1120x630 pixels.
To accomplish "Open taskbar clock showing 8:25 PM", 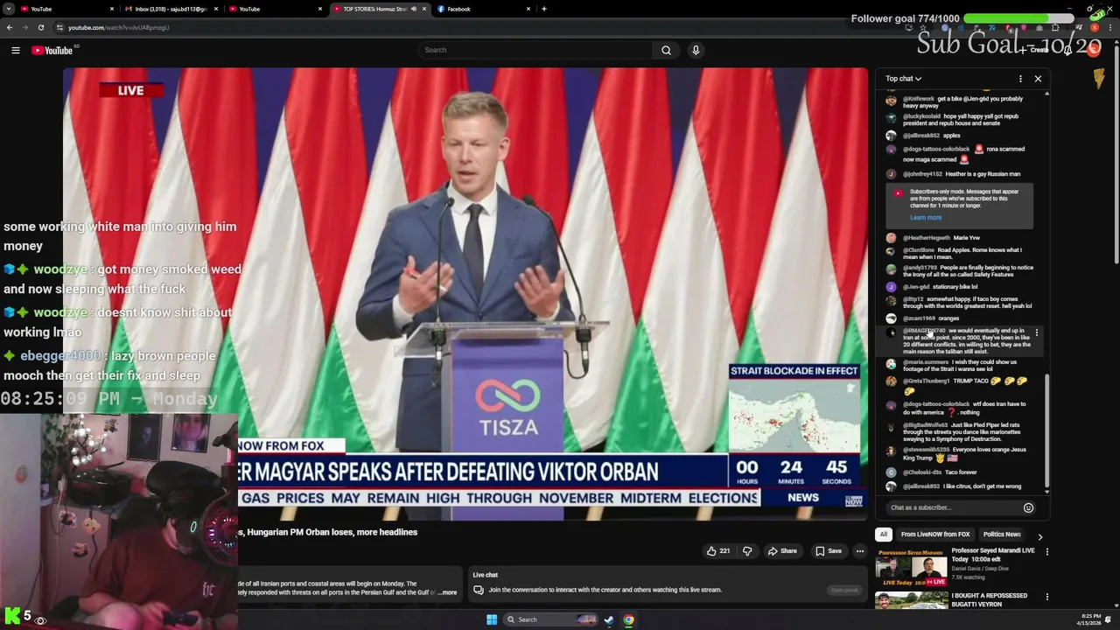I will click(x=1090, y=619).
